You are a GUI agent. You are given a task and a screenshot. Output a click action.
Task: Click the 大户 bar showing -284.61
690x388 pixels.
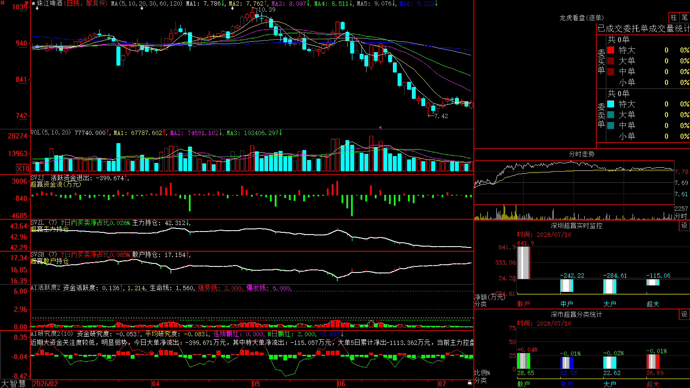pyautogui.click(x=610, y=286)
